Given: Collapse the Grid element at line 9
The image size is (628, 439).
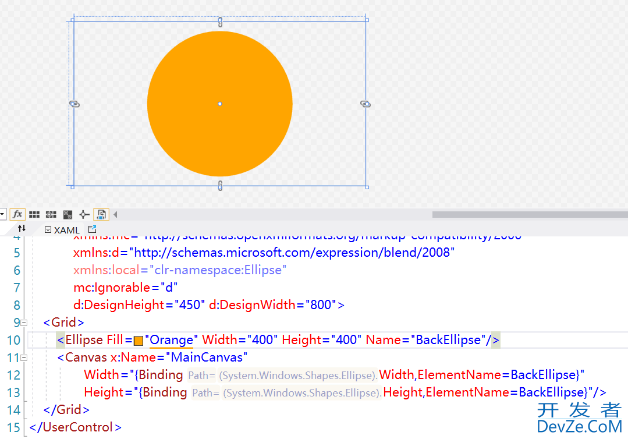Looking at the screenshot, I should point(24,323).
